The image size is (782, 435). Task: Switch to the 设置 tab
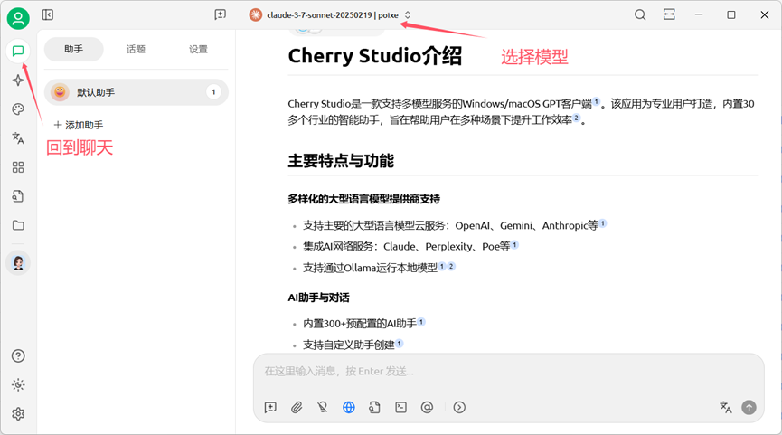click(x=198, y=49)
